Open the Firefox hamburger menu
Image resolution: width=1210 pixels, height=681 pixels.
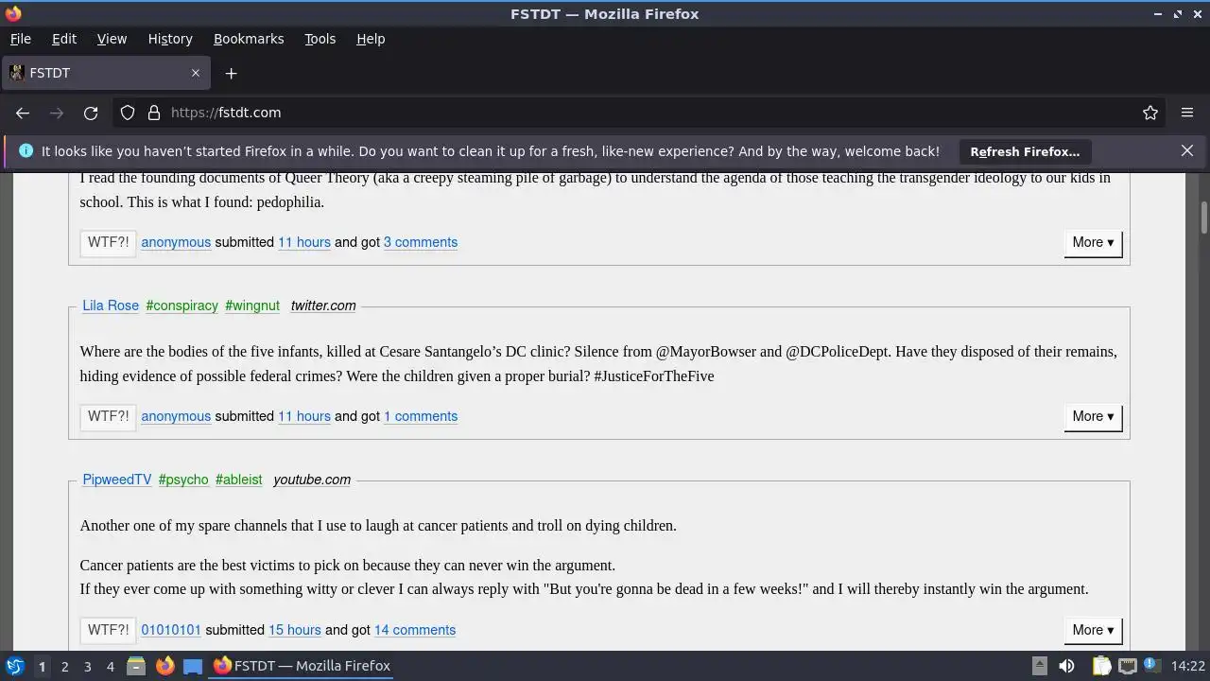[1187, 113]
